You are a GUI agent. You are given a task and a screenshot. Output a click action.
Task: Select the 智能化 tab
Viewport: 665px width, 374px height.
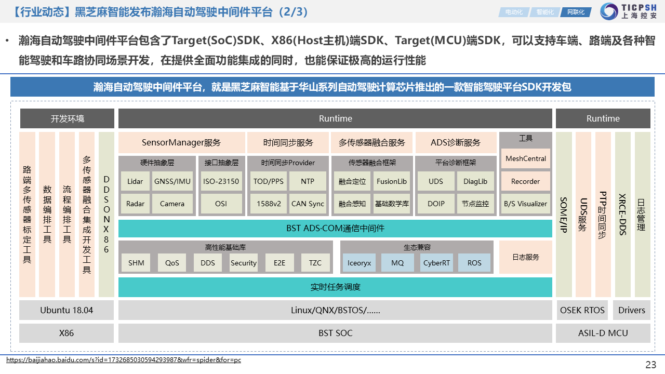(x=544, y=12)
